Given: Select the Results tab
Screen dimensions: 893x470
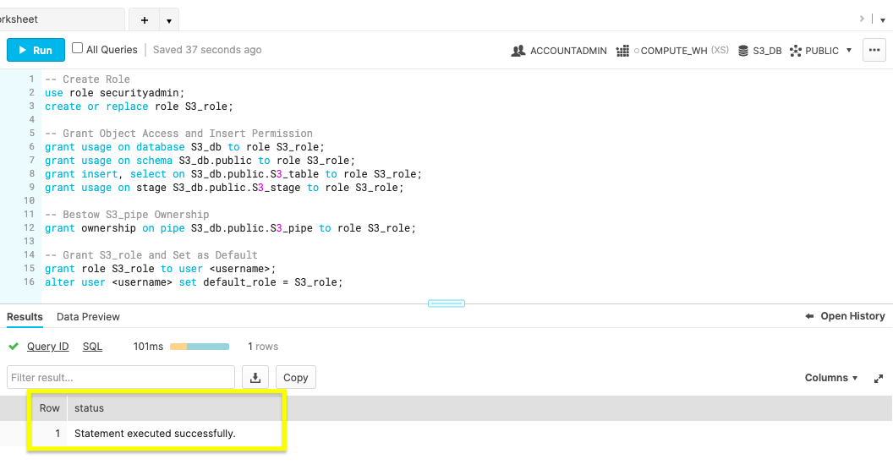Looking at the screenshot, I should [x=25, y=317].
